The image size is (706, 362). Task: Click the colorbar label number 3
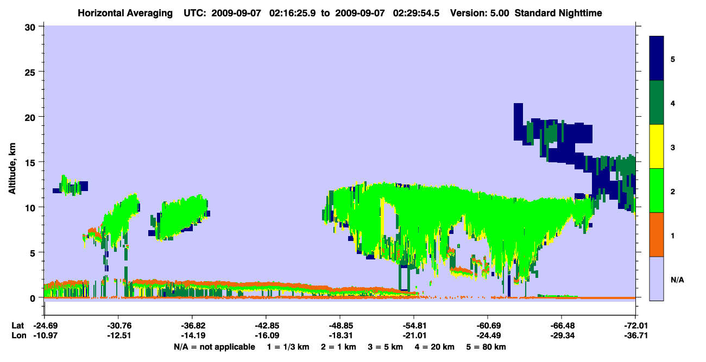[x=673, y=147]
